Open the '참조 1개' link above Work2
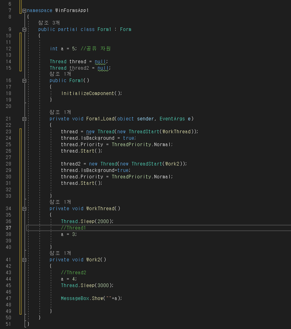291x329 pixels. tap(60, 253)
